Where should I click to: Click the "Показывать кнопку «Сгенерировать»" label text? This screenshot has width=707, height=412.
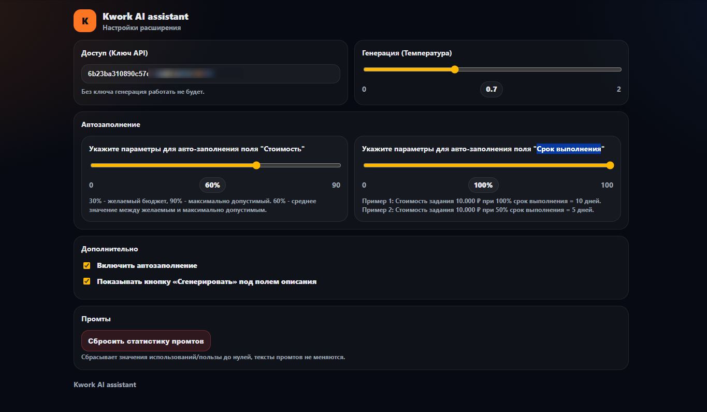pyautogui.click(x=207, y=282)
